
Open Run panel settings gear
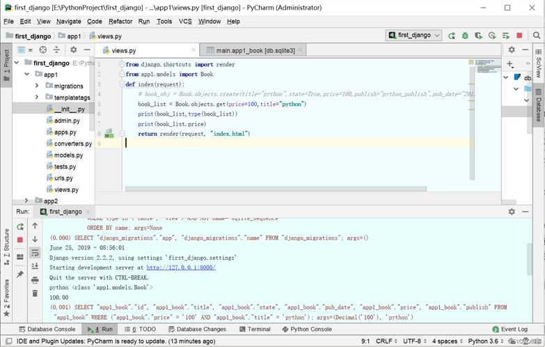coord(512,211)
